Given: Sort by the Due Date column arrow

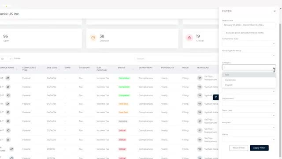Looking at the screenshot, I should pyautogui.click(x=59, y=69).
